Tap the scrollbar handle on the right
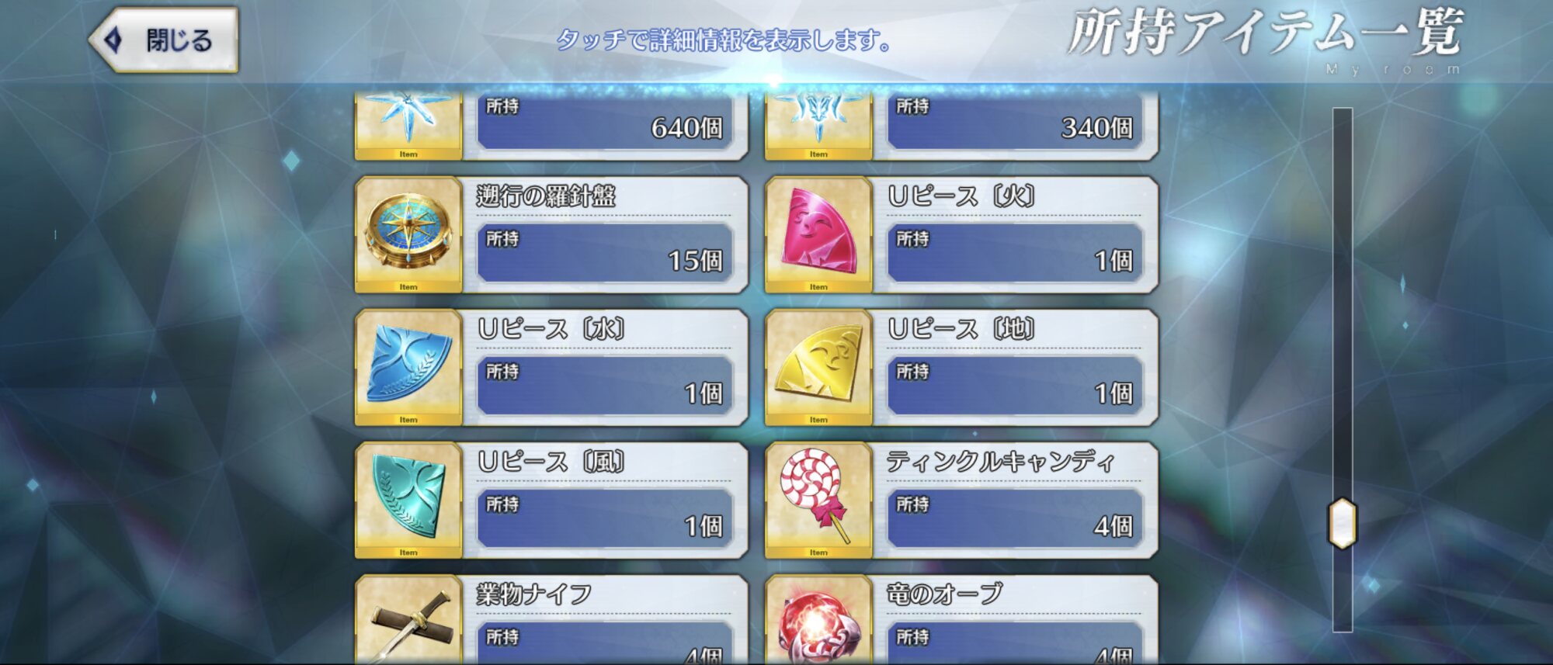The width and height of the screenshot is (1553, 665). coord(1343,523)
